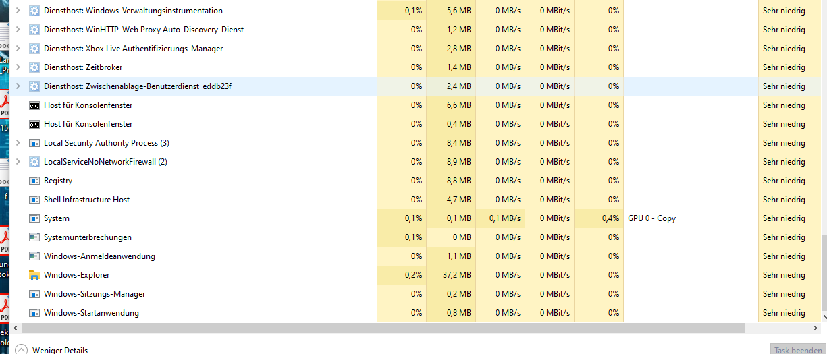Click LocalServiceNoNetworkFirewall memory value 8,9 MB

460,162
